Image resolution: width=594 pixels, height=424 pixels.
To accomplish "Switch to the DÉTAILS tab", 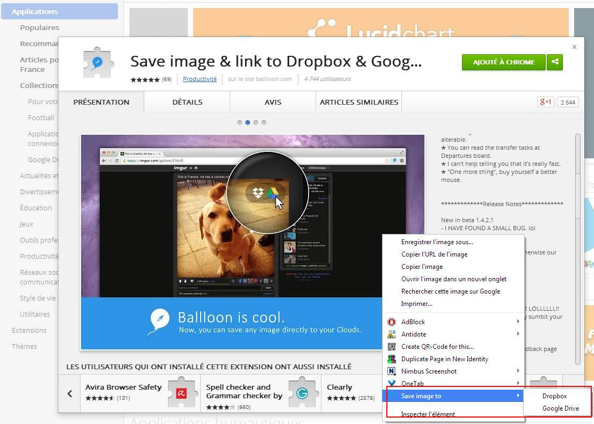I will (x=187, y=103).
